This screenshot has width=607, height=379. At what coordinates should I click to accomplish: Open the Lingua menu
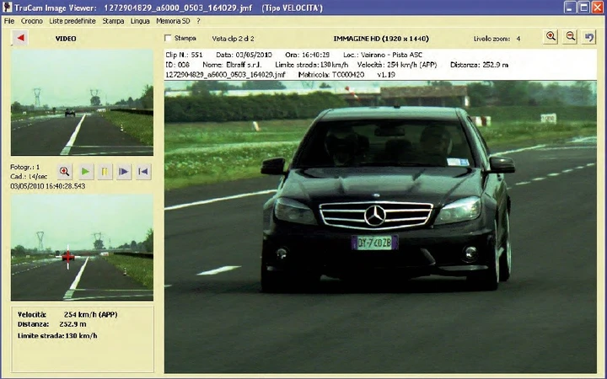pos(140,21)
